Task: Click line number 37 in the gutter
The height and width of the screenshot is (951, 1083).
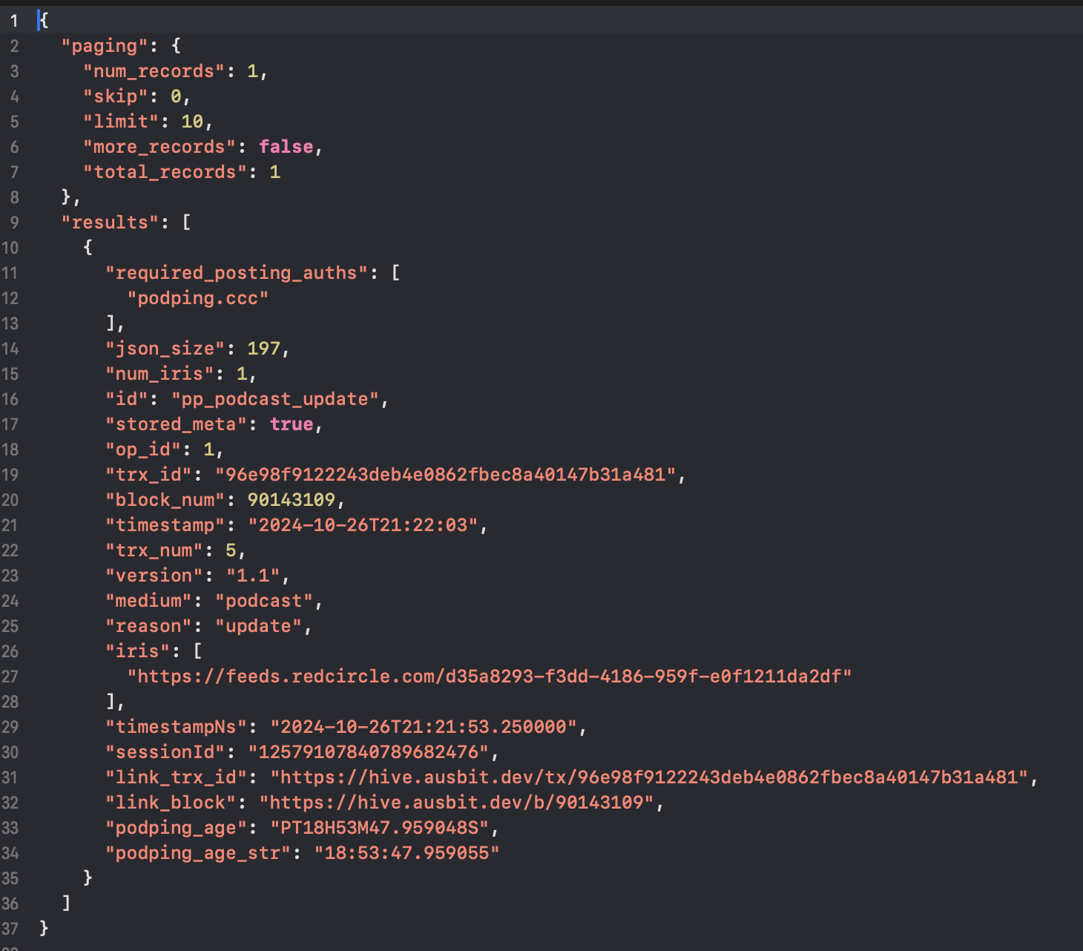Action: pos(10,929)
